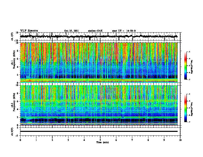This screenshot has height=157, width=203.
Task: Click the '-7' label on ch.2 color scale
Action: click(189, 122)
